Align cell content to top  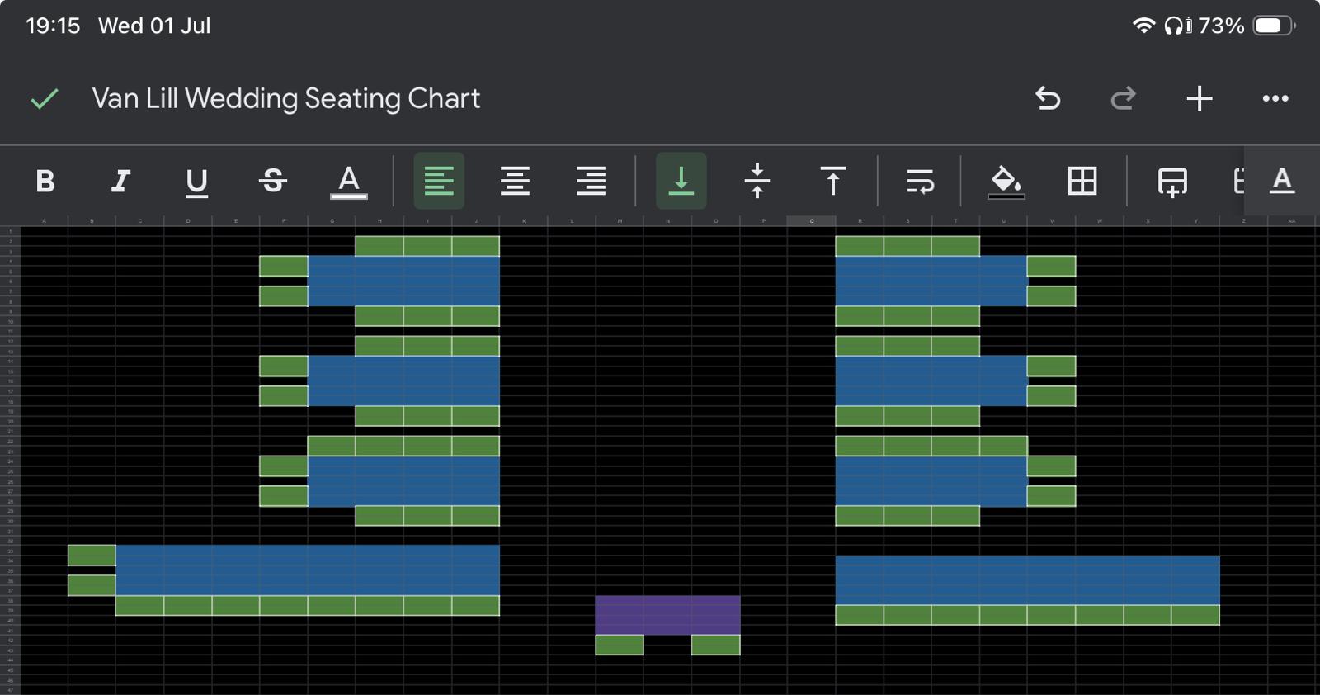[x=832, y=181]
